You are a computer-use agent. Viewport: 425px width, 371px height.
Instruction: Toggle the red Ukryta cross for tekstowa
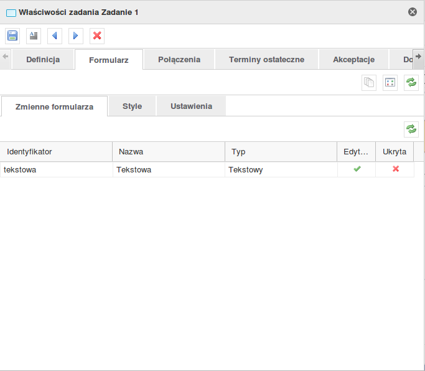click(x=395, y=169)
